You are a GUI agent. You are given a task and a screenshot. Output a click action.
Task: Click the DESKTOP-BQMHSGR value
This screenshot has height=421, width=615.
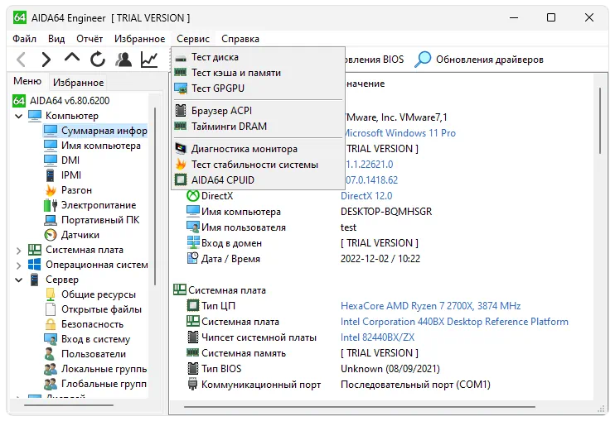386,212
